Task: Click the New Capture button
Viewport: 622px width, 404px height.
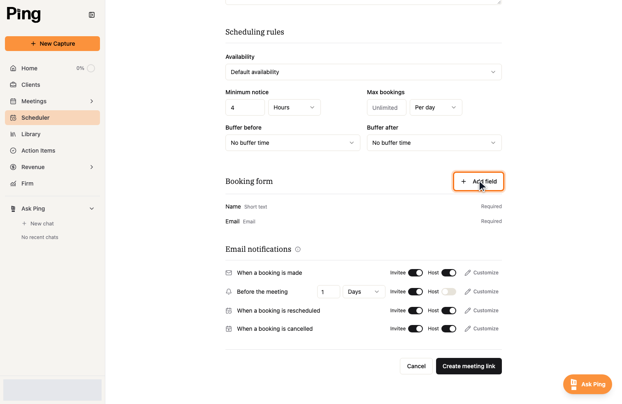Action: (52, 44)
